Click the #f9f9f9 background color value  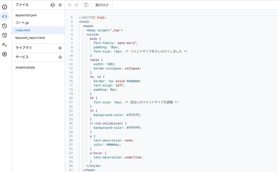click(133, 128)
